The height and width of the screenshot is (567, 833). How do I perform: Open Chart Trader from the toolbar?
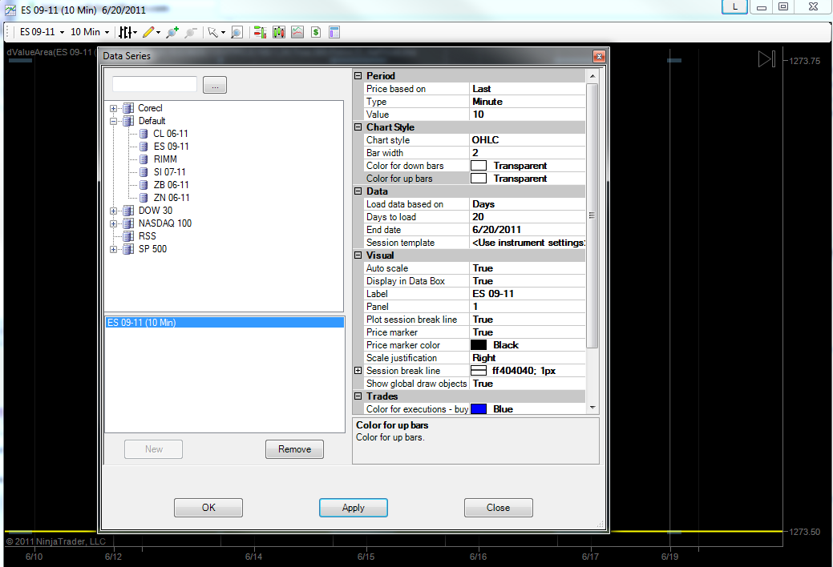tap(260, 32)
